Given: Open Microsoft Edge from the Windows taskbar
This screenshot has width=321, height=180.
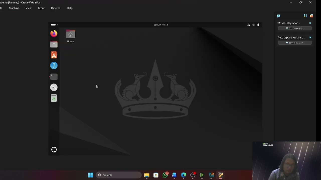Looking at the screenshot, I should 184,175.
